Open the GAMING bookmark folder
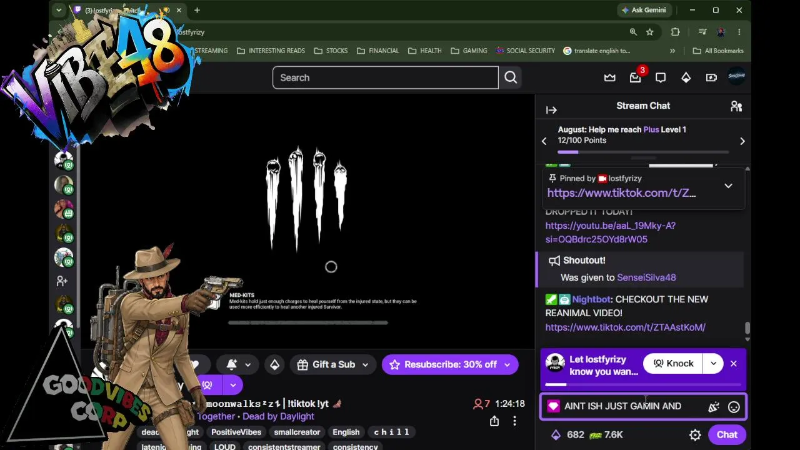 point(469,51)
